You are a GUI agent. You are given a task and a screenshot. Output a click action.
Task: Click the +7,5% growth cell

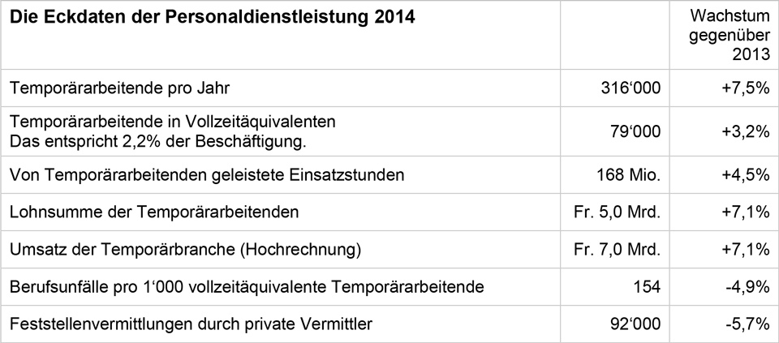pyautogui.click(x=744, y=88)
